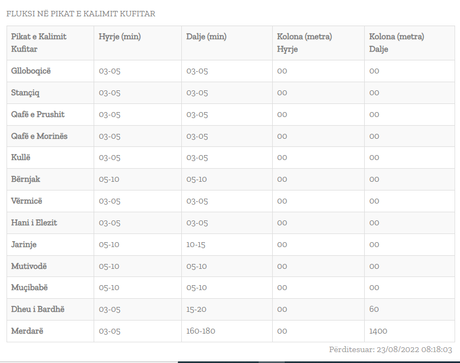
Task: Click the Vërmicë crossing name
Action: pyautogui.click(x=27, y=201)
